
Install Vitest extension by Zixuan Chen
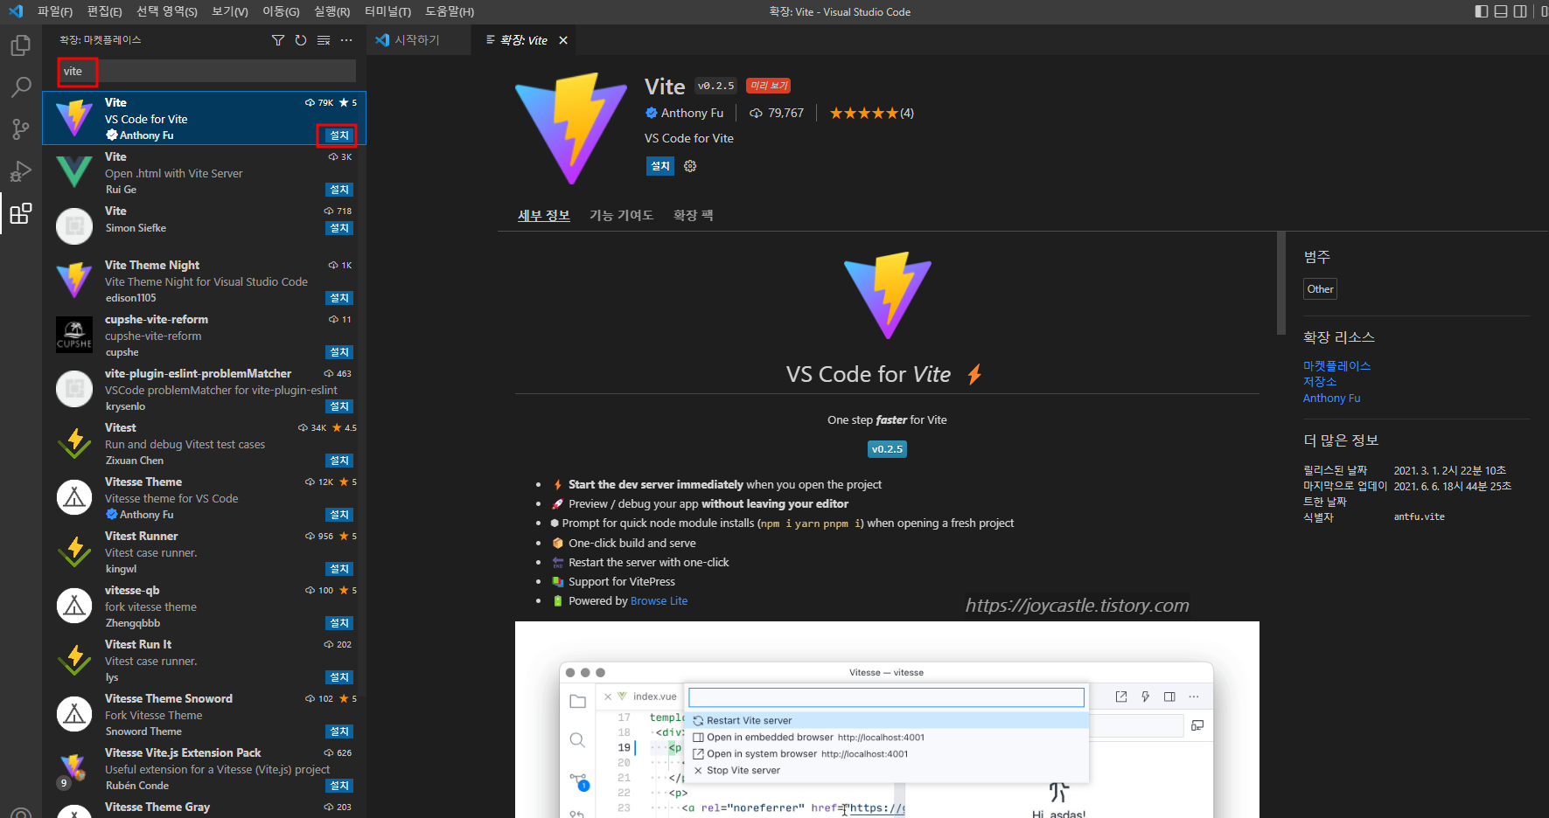[x=339, y=461]
